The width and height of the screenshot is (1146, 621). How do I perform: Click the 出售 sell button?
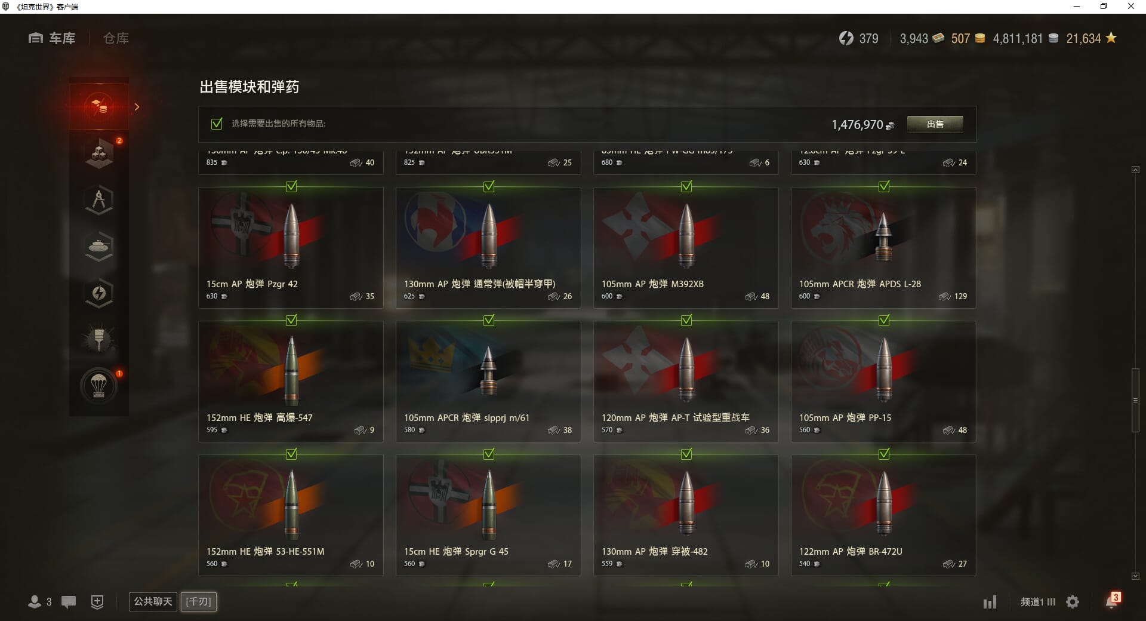click(x=935, y=124)
